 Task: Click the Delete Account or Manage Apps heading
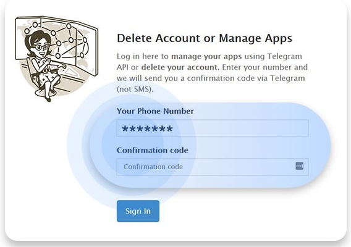pos(205,38)
